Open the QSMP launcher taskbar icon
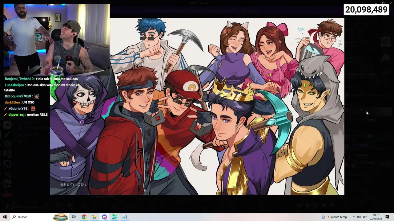The width and height of the screenshot is (394, 221). pyautogui.click(x=115, y=217)
